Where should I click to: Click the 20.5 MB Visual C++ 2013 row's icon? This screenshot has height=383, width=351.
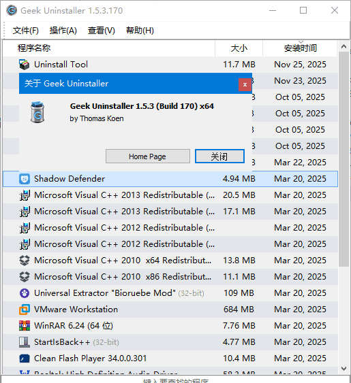(x=25, y=195)
